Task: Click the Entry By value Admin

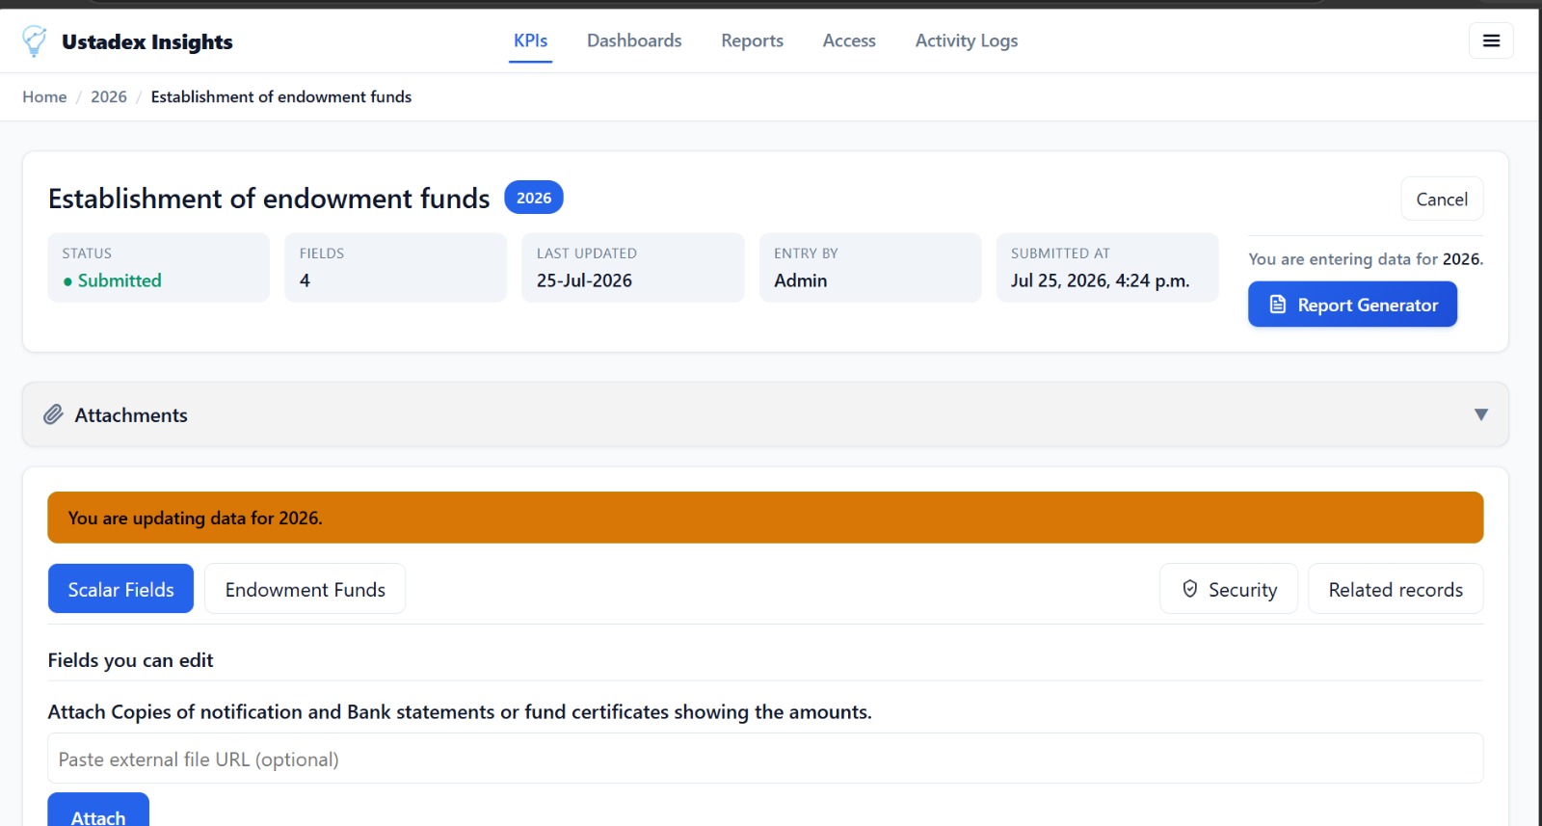Action: tap(801, 280)
